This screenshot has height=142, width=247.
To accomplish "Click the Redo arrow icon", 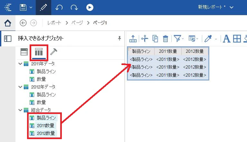I will point(74,7).
